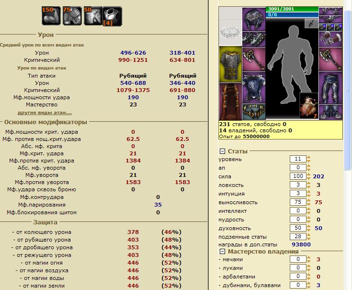Increase уровень with its up arrow
The height and width of the screenshot is (290, 352).
tap(309, 158)
